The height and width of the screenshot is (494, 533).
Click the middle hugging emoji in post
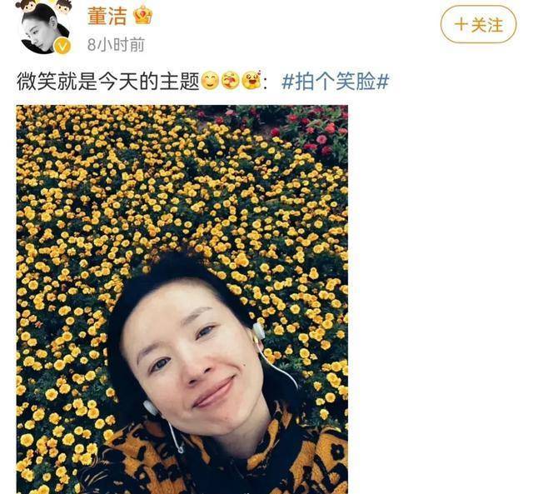point(231,82)
